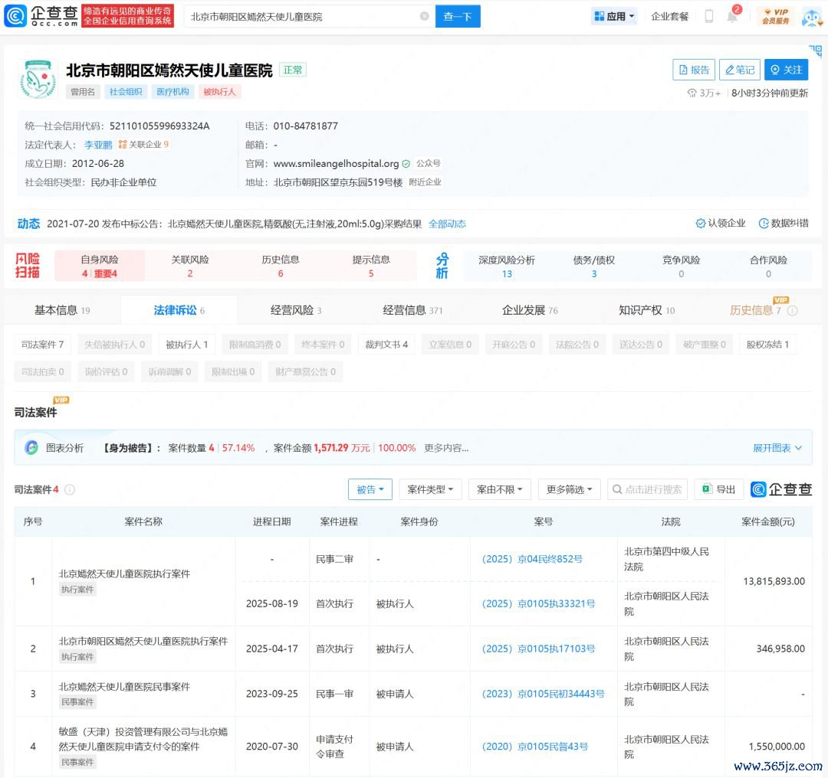The height and width of the screenshot is (778, 828).
Task: Open 债务/债权 analysis item
Action: point(594,266)
